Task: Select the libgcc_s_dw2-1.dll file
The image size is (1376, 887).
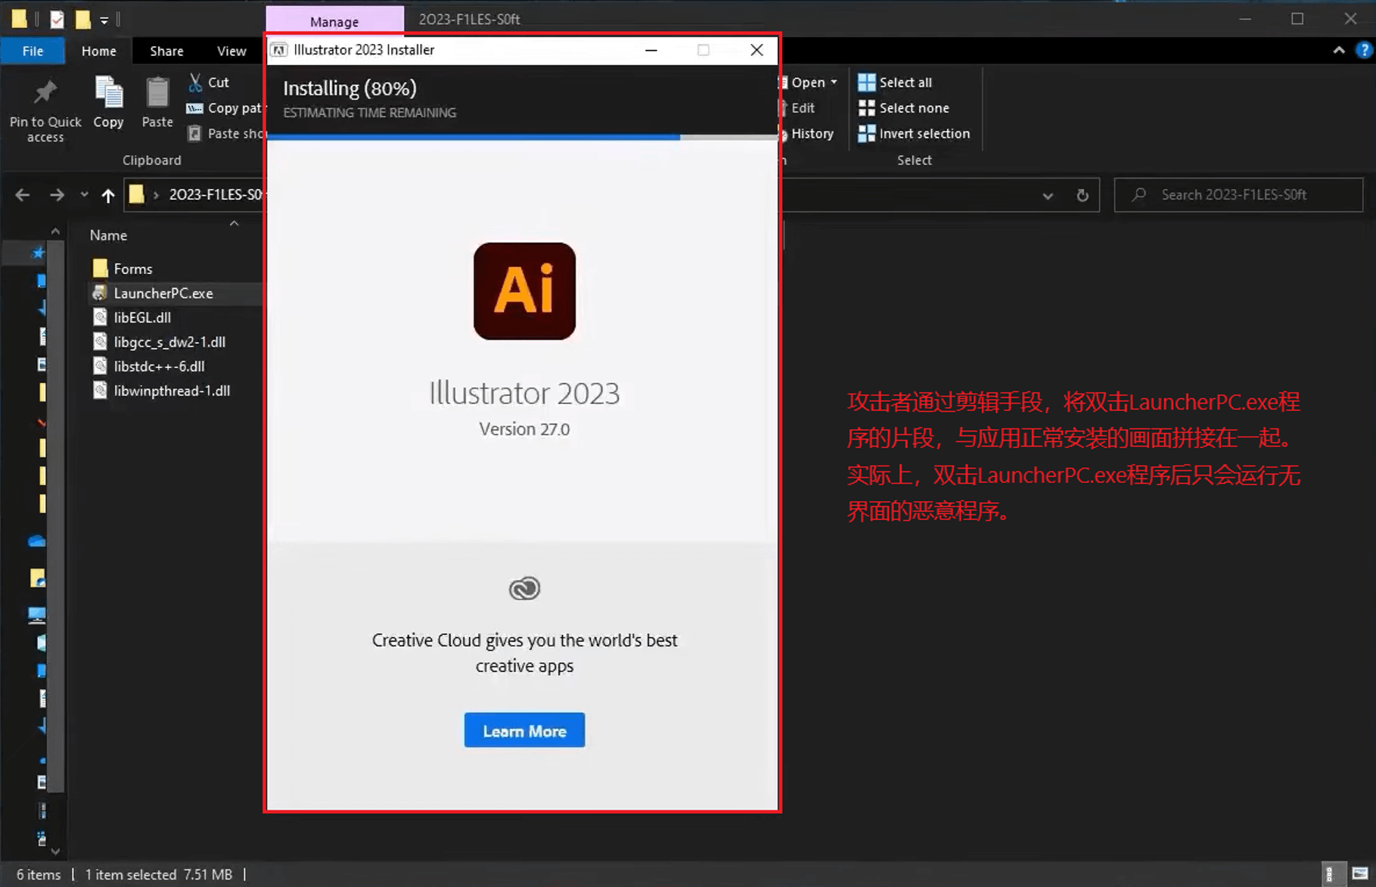Action: point(169,342)
